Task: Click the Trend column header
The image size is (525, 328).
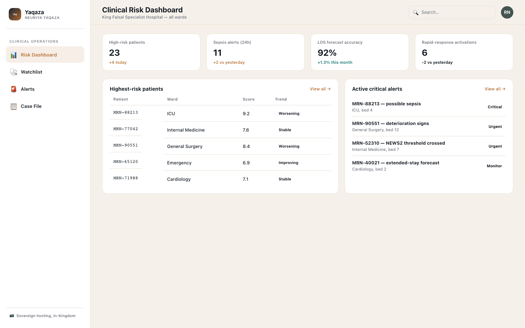Action: click(x=281, y=99)
